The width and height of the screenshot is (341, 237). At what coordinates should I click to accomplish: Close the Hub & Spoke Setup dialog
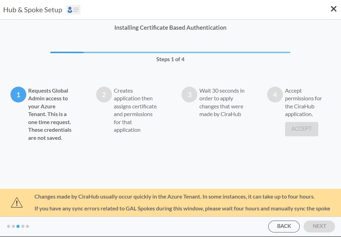[333, 9]
